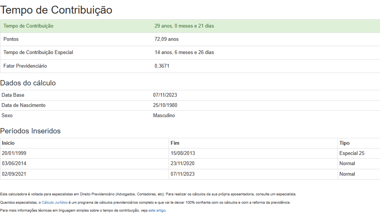Screen dimensions: 380x215
Task: Click the 'Data Base' label
Action: tap(13, 95)
